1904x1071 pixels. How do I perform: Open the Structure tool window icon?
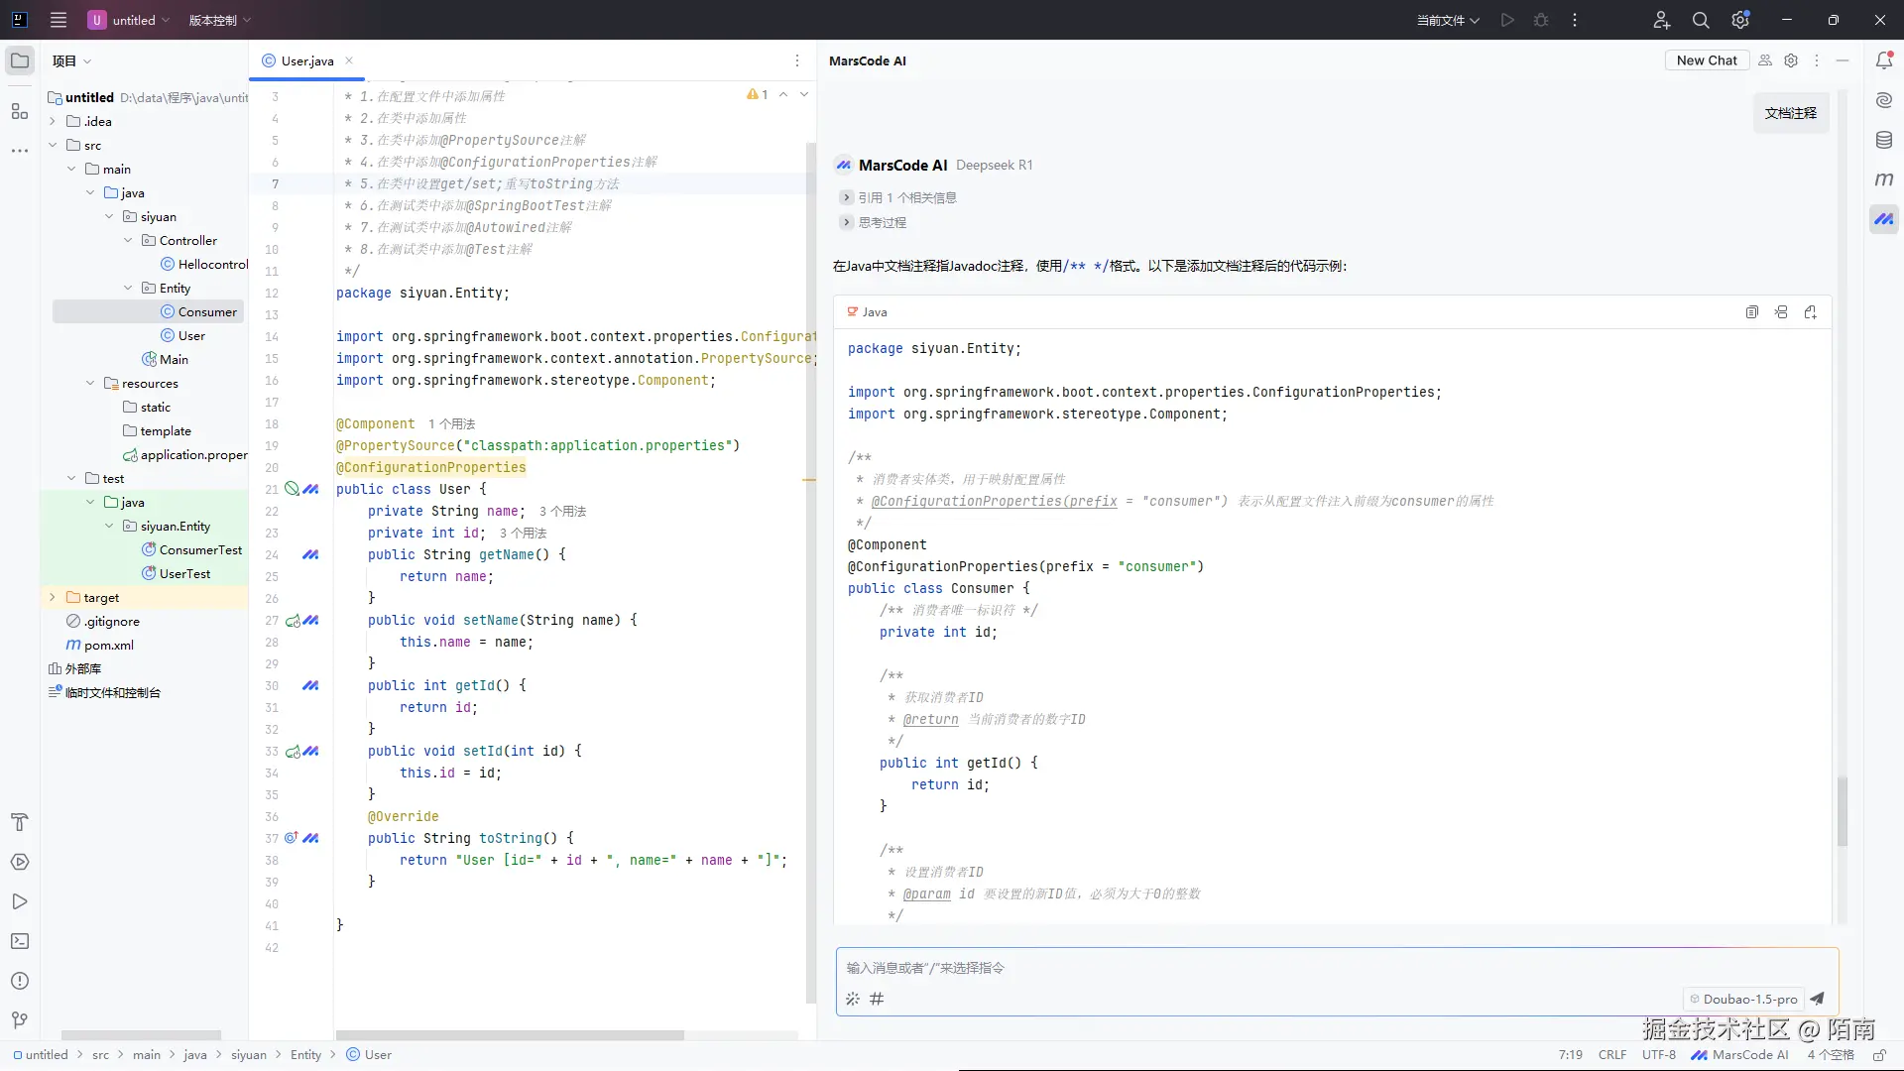click(20, 111)
